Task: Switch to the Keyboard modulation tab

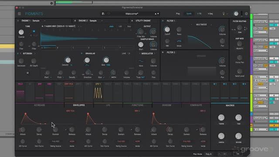Action: tap(40, 105)
